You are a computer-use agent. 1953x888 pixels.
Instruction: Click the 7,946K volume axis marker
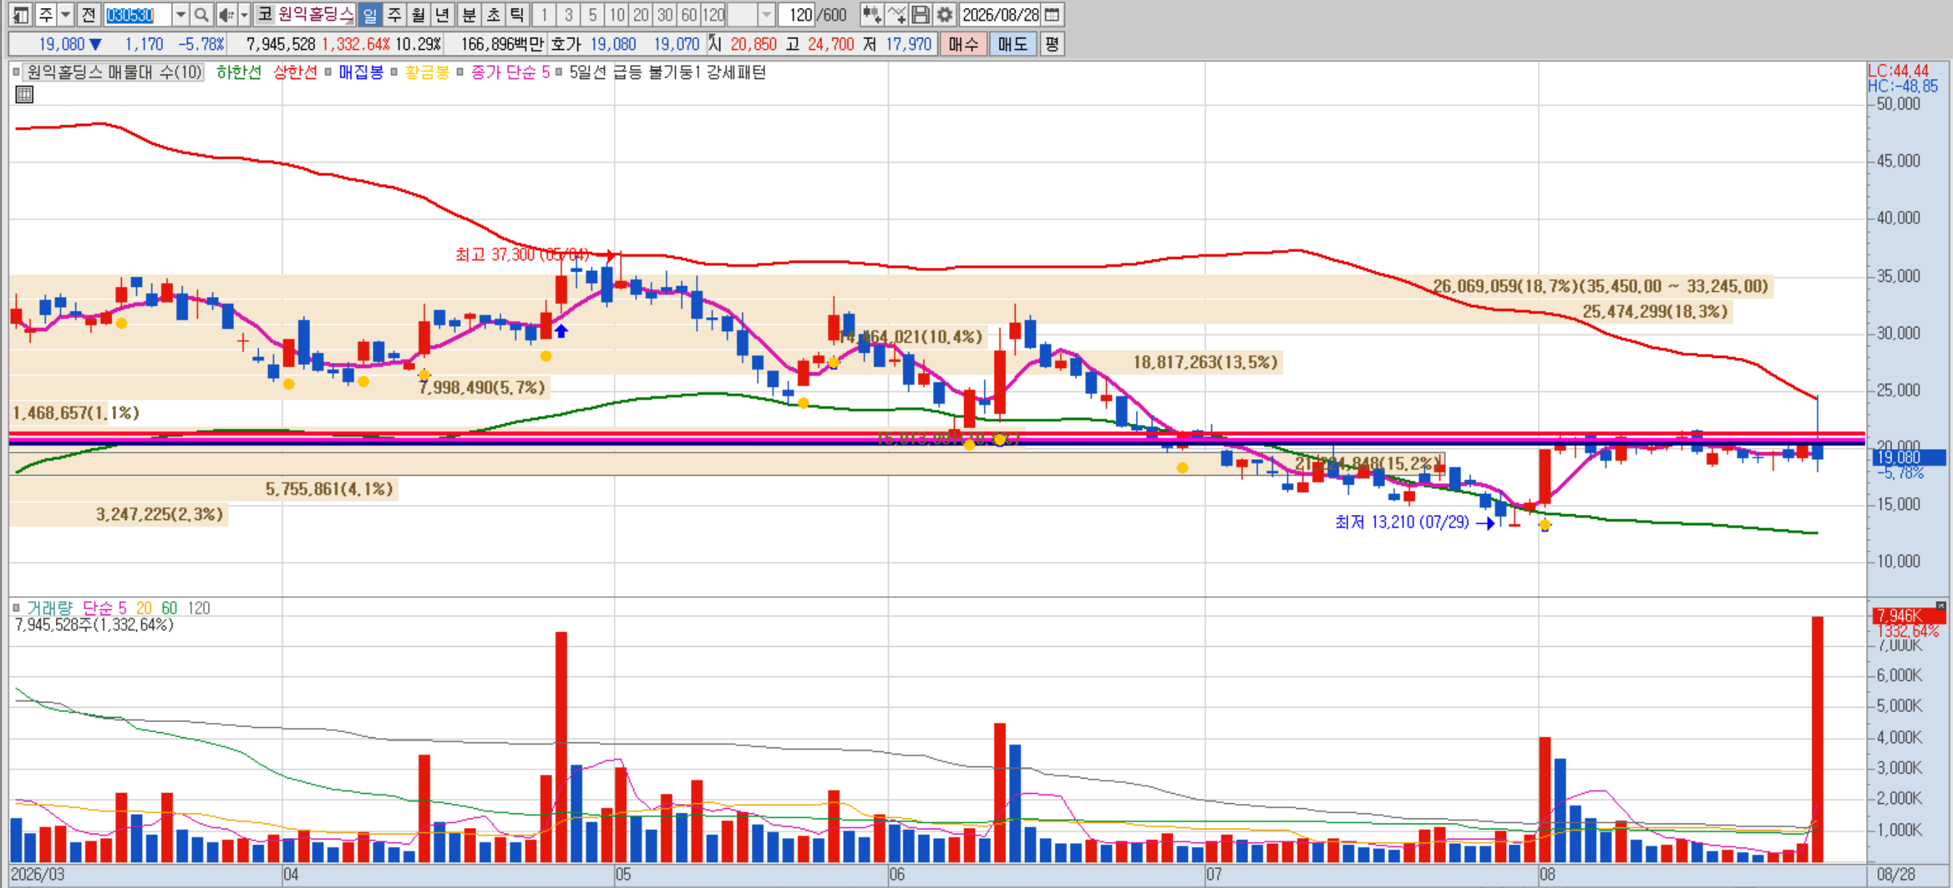tap(1908, 616)
